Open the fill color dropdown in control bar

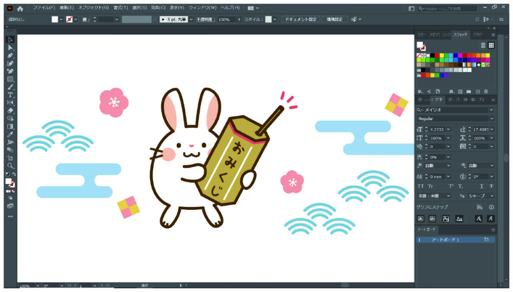pos(61,20)
